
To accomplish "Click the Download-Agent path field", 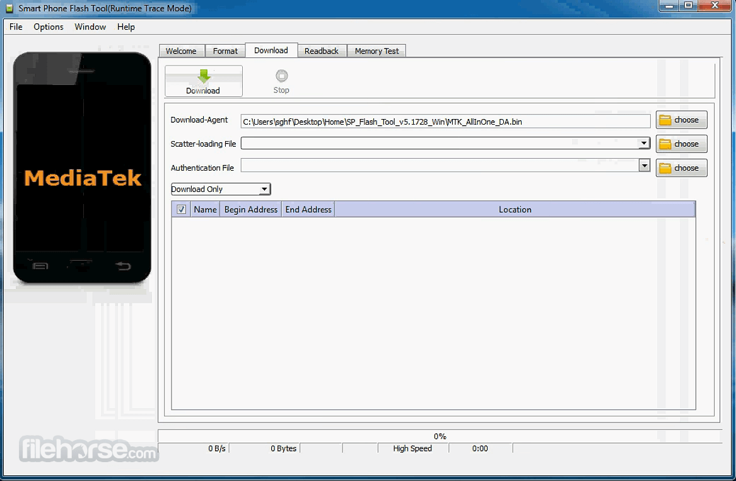I will [x=445, y=122].
